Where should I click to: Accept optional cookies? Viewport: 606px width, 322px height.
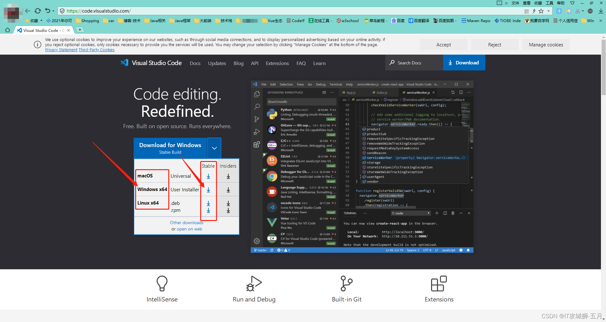[x=443, y=45]
